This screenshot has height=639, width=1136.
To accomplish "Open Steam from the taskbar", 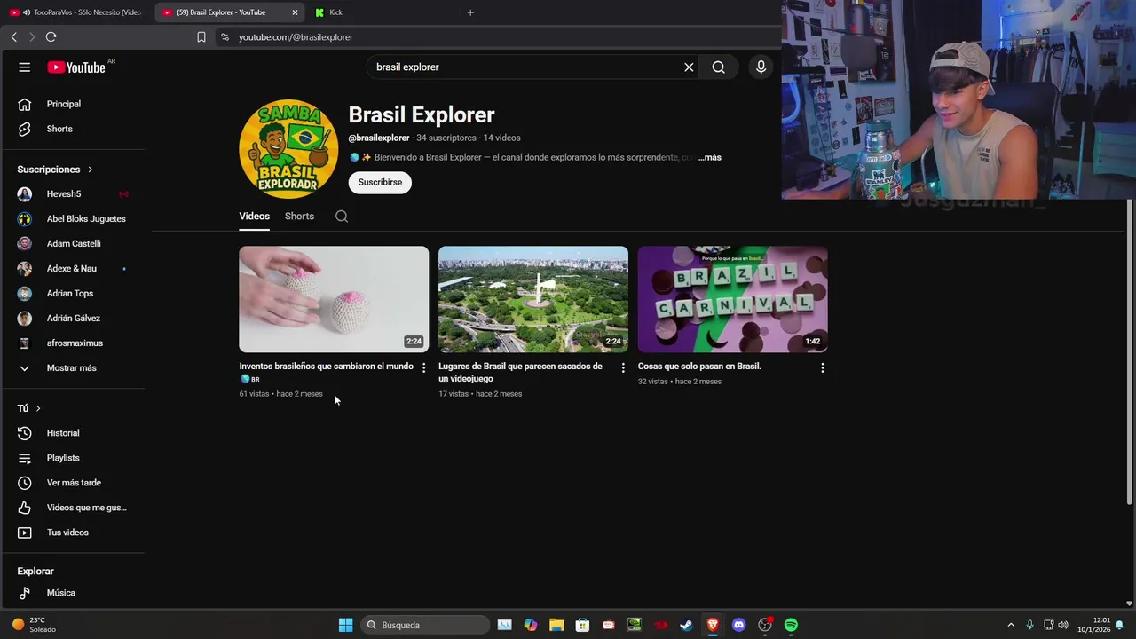I will pos(686,625).
